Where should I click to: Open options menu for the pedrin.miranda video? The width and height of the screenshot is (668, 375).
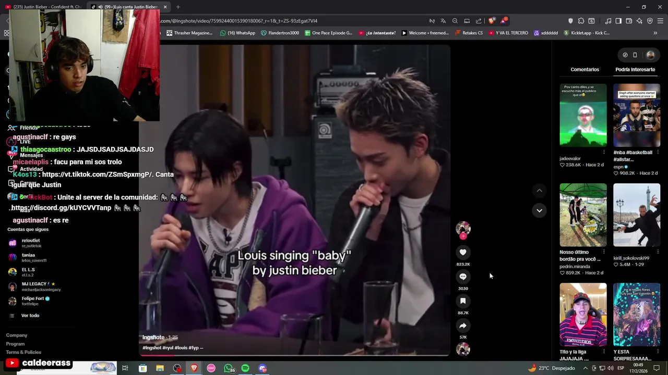(604, 252)
